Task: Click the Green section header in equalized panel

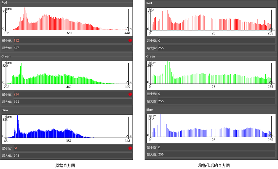Action: [x=151, y=56]
